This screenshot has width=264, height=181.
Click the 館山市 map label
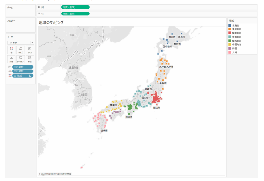(157, 107)
